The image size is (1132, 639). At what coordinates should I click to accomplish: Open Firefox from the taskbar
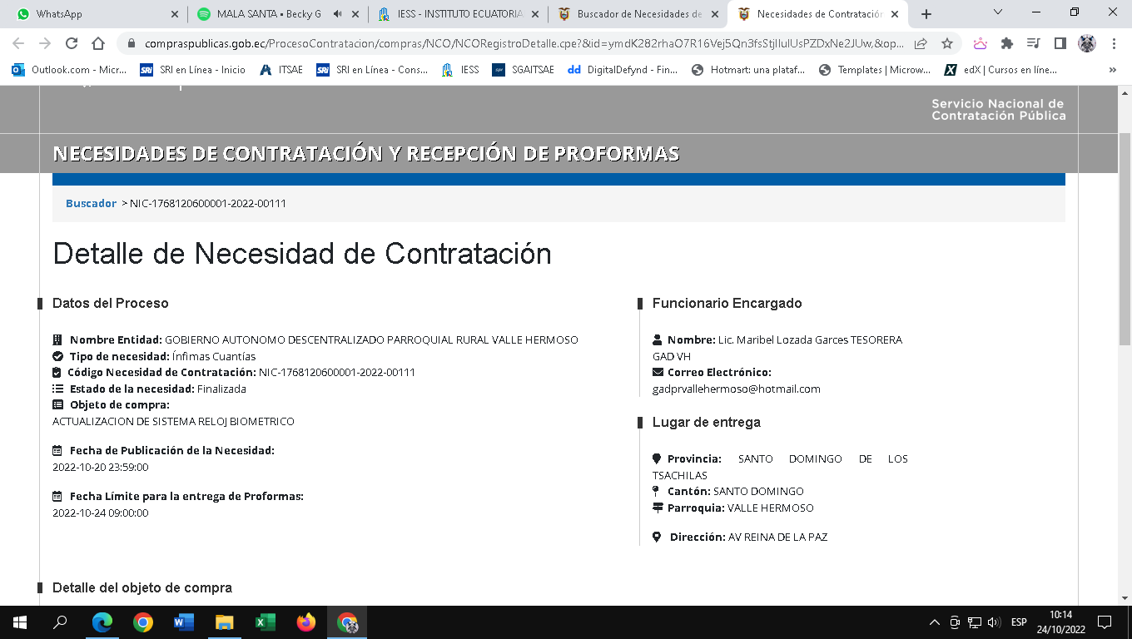click(306, 622)
